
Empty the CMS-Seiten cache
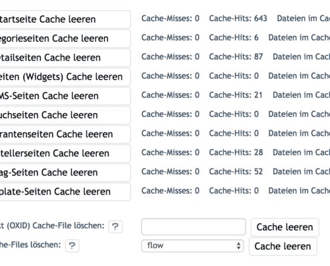click(x=65, y=96)
